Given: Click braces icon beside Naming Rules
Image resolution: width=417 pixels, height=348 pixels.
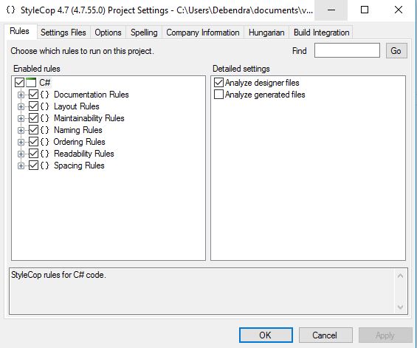Looking at the screenshot, I should 45,130.
